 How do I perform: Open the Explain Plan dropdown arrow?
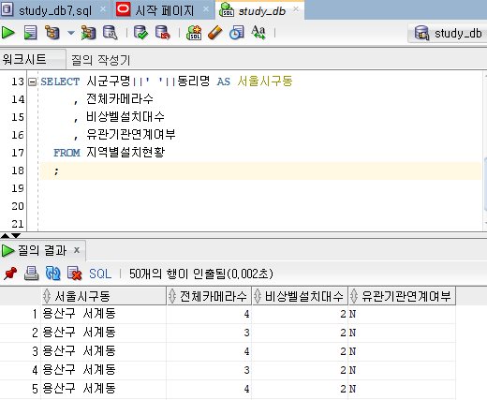(x=71, y=33)
